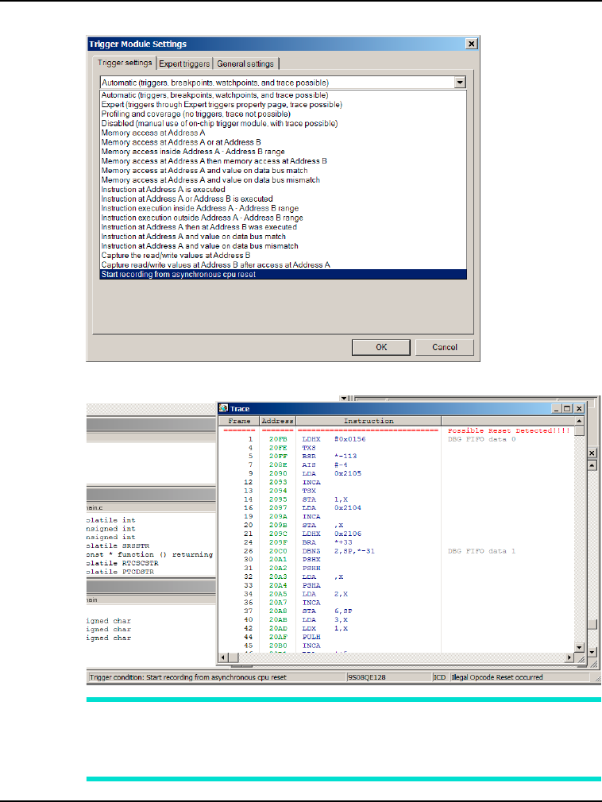Viewport: 602px width, 802px height.
Task: Choose Profiling and coverage option
Action: coord(284,114)
